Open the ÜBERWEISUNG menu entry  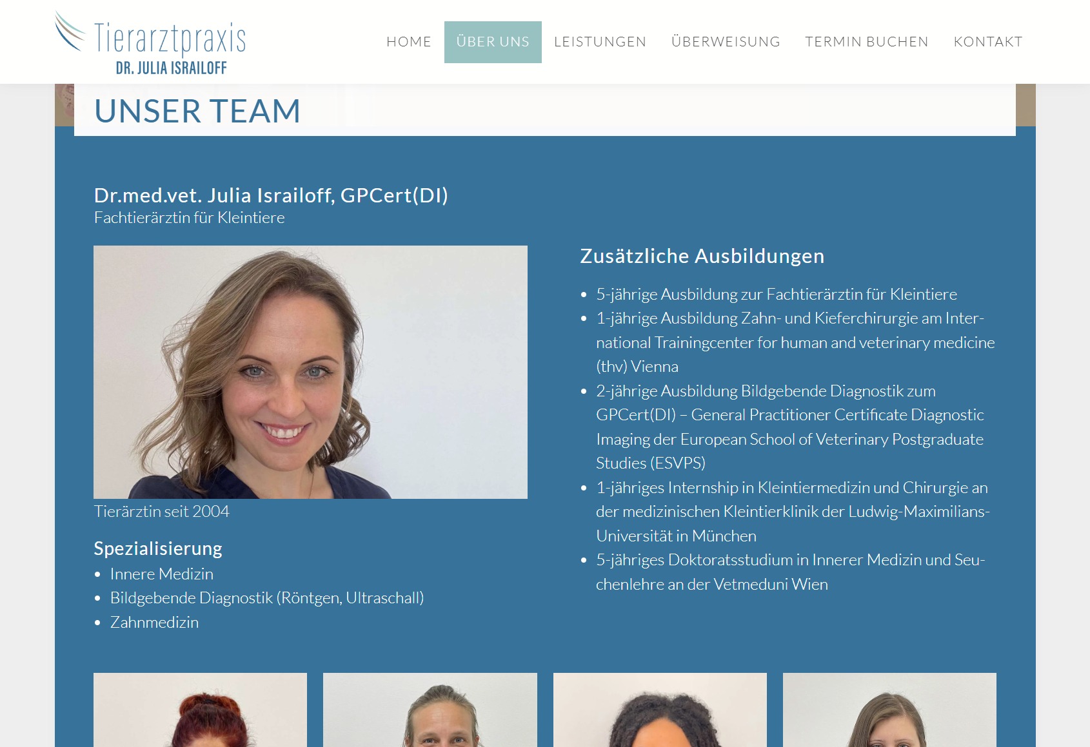click(726, 42)
